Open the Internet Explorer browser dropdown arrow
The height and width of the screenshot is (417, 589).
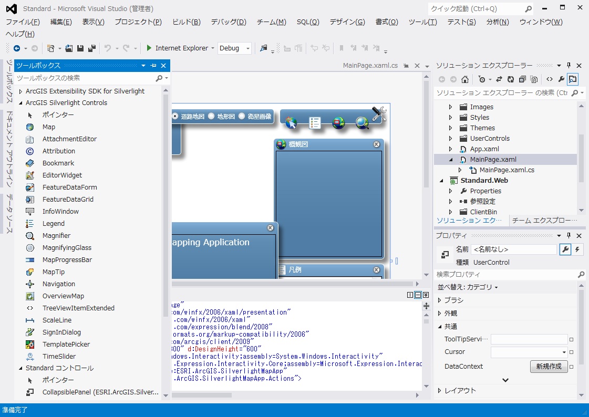pos(213,48)
